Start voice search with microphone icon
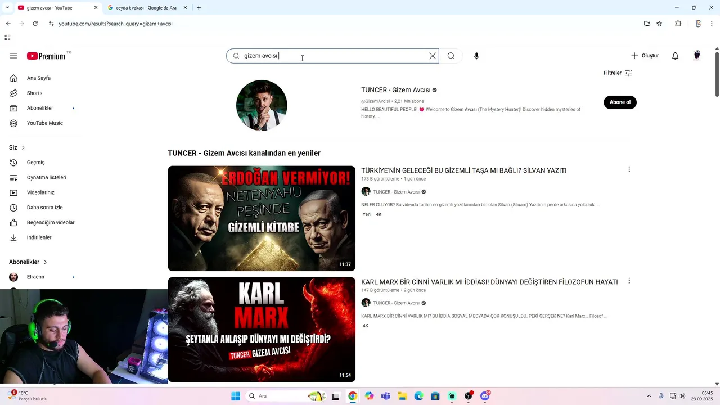720x405 pixels. pos(476,56)
